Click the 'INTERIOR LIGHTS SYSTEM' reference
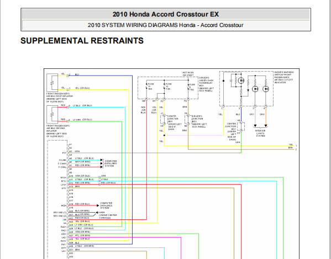The width and height of the screenshot is (331, 259). click(x=260, y=133)
